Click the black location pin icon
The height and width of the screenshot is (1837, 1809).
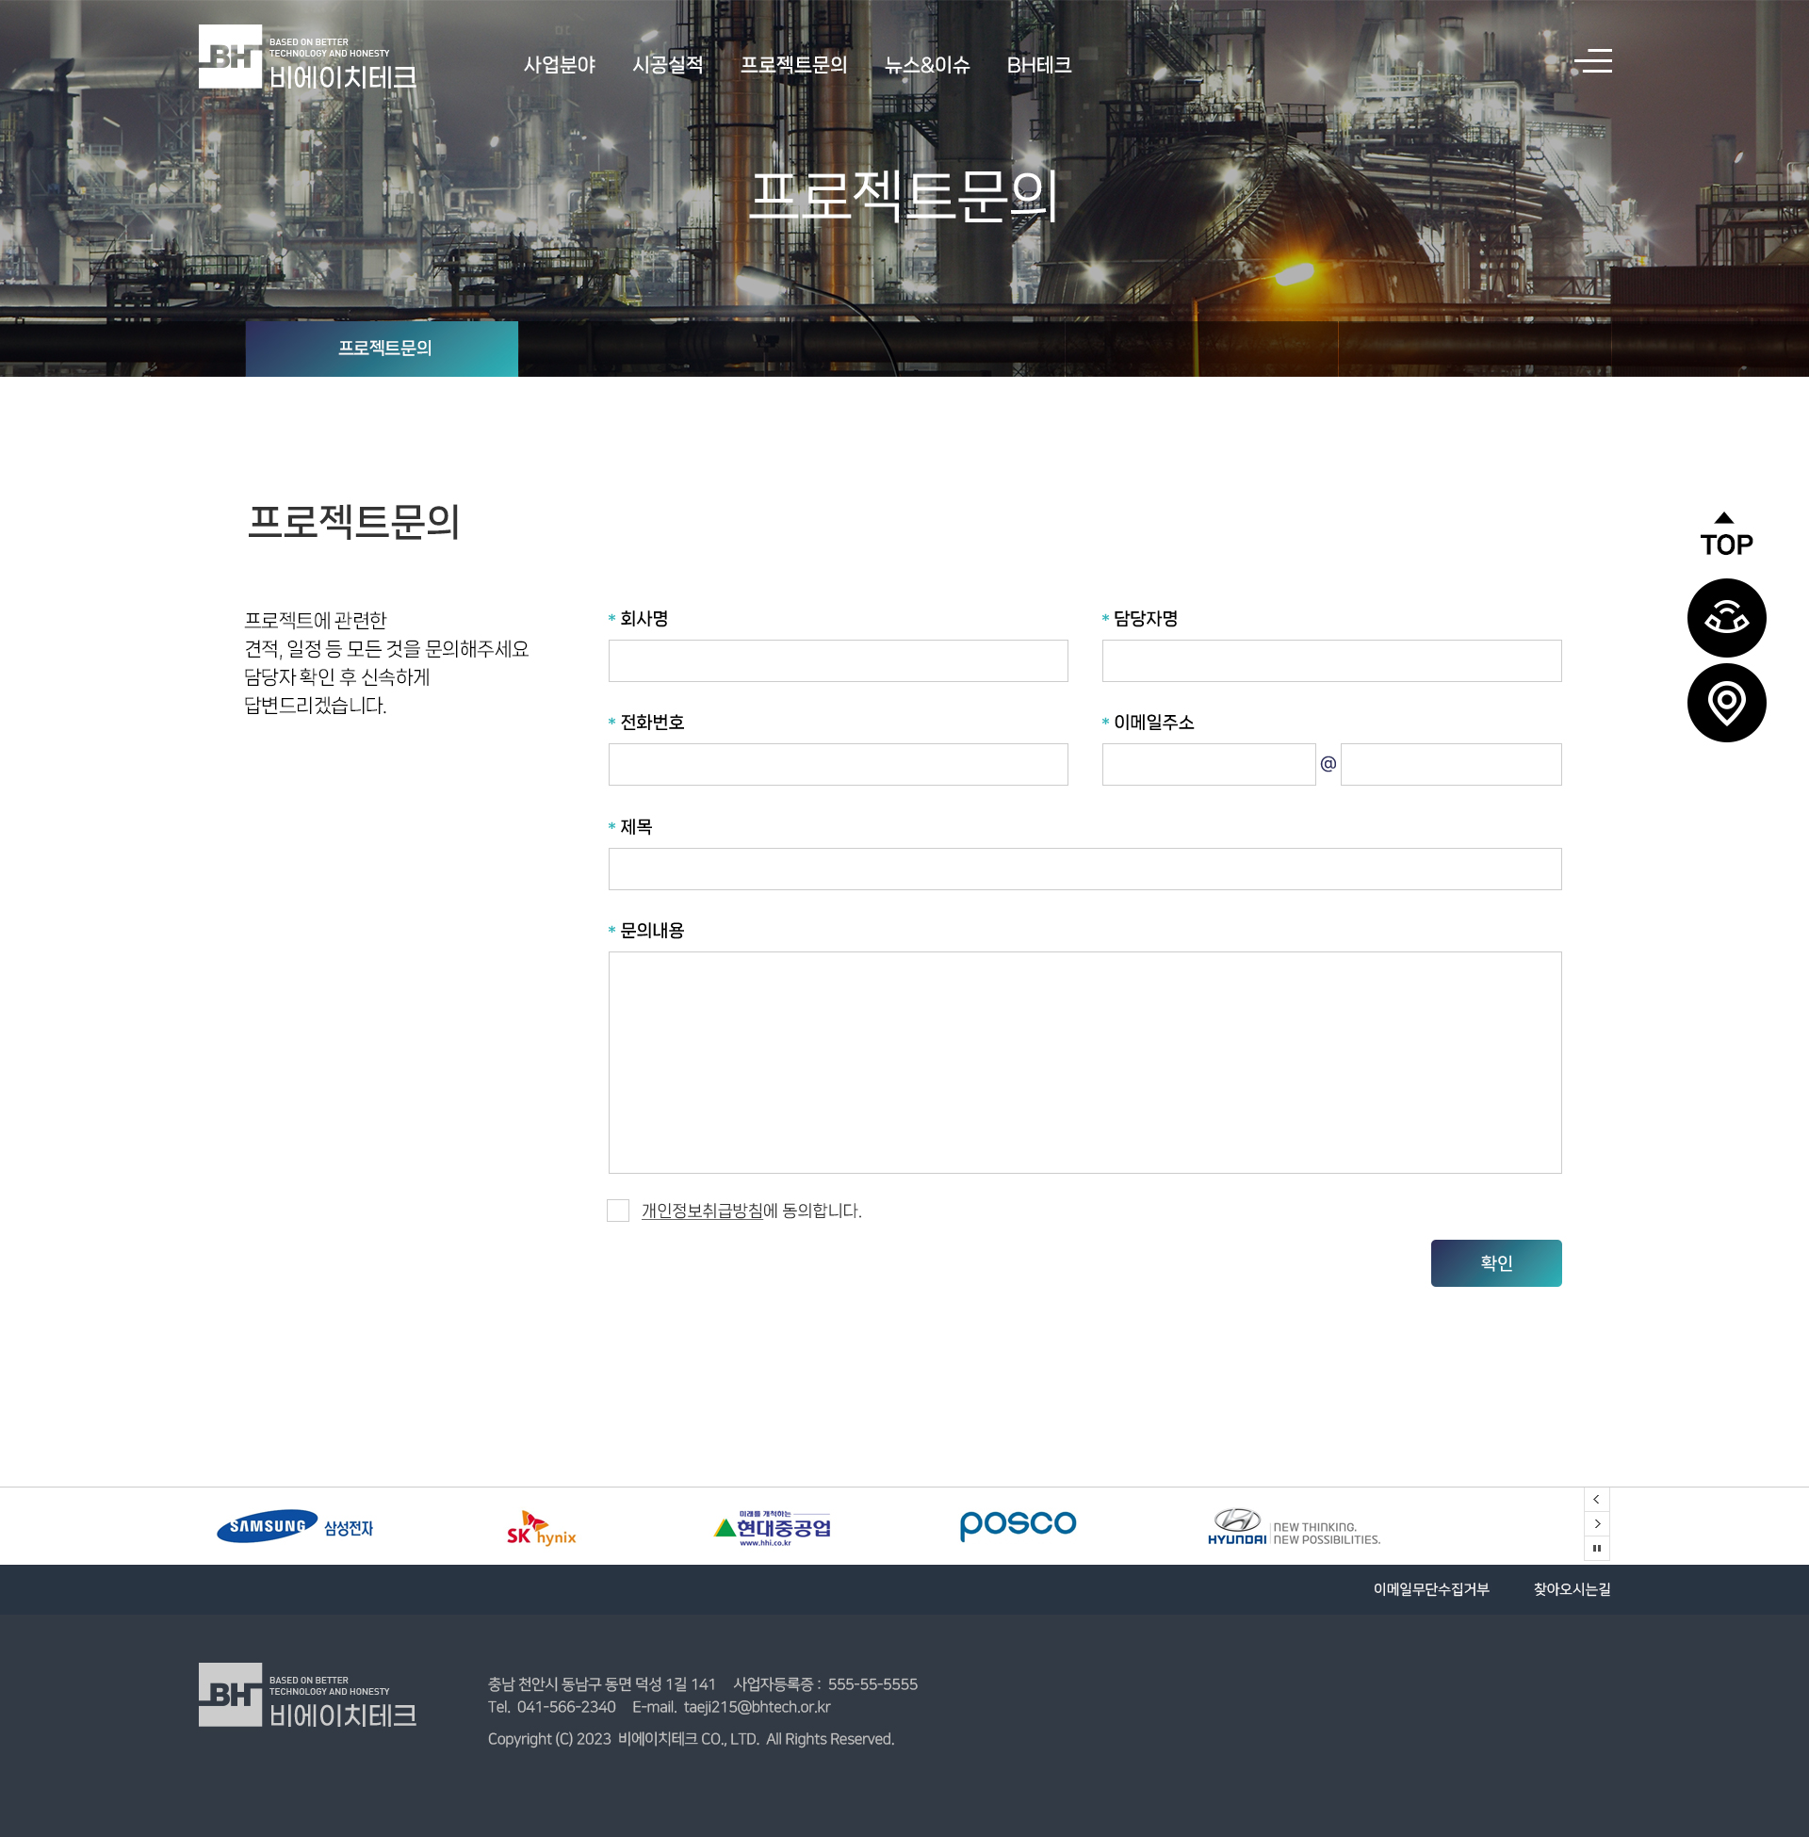point(1726,703)
